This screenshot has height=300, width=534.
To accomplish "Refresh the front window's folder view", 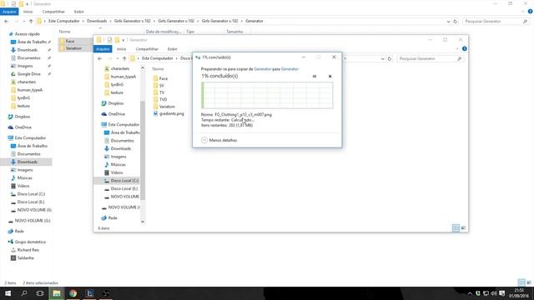I will click(x=390, y=58).
